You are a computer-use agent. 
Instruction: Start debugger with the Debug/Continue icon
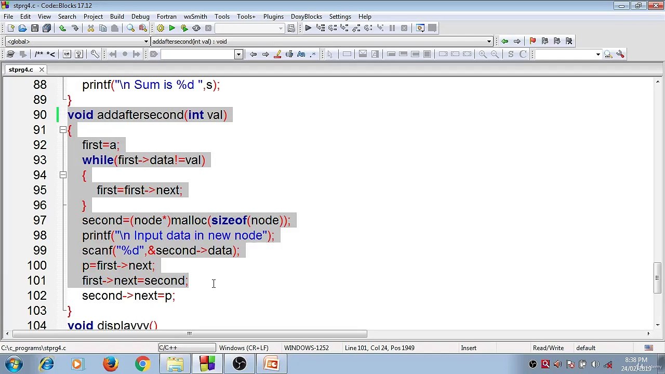(x=308, y=28)
